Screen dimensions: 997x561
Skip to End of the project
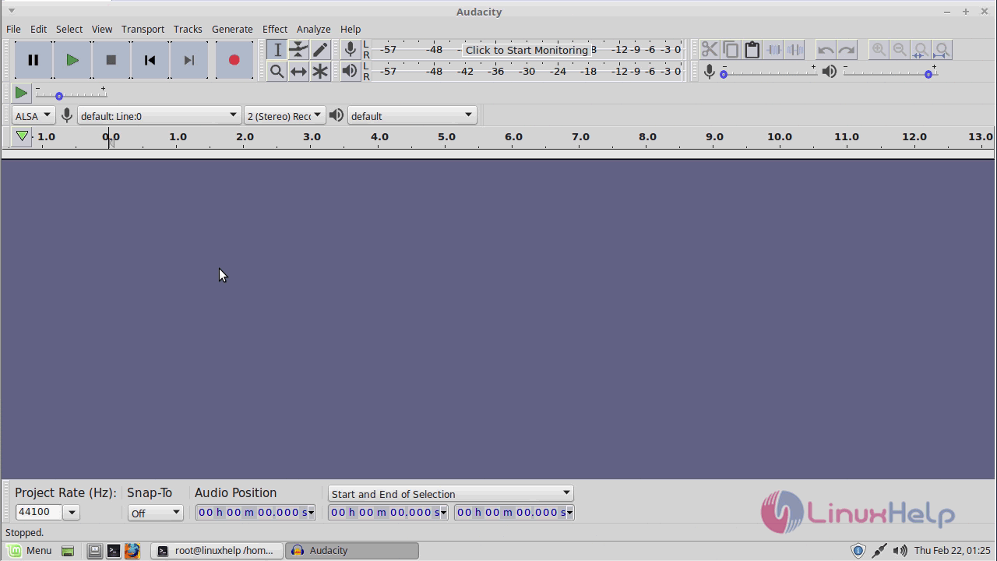[x=188, y=60]
